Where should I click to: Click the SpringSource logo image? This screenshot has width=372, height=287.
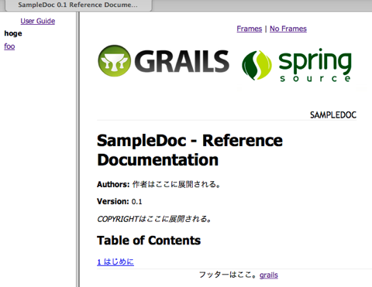tap(297, 65)
